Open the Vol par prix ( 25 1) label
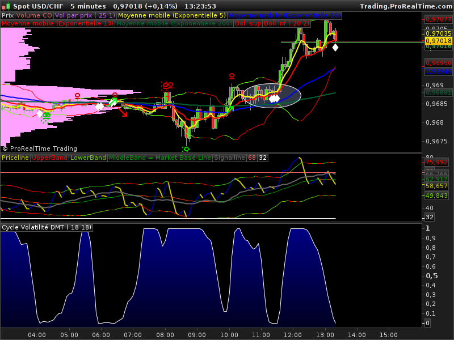Image resolution: width=454 pixels, height=340 pixels. click(85, 16)
